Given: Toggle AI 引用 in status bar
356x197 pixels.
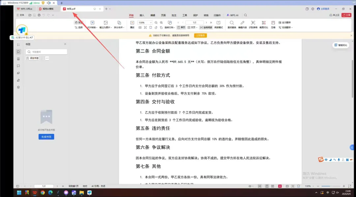Looking at the screenshot, I should pos(98,186).
